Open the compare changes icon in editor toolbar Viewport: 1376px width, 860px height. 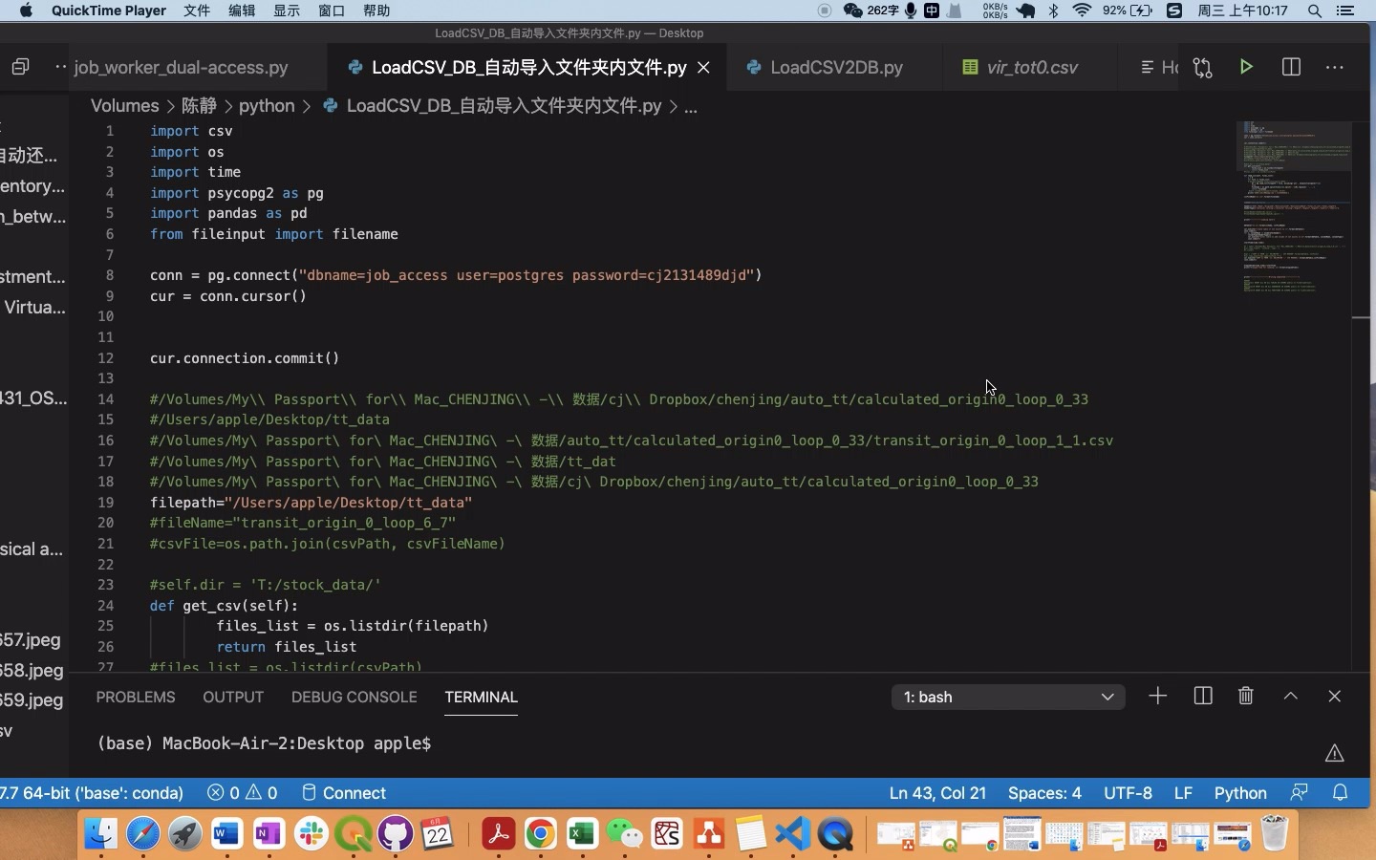click(x=1202, y=67)
